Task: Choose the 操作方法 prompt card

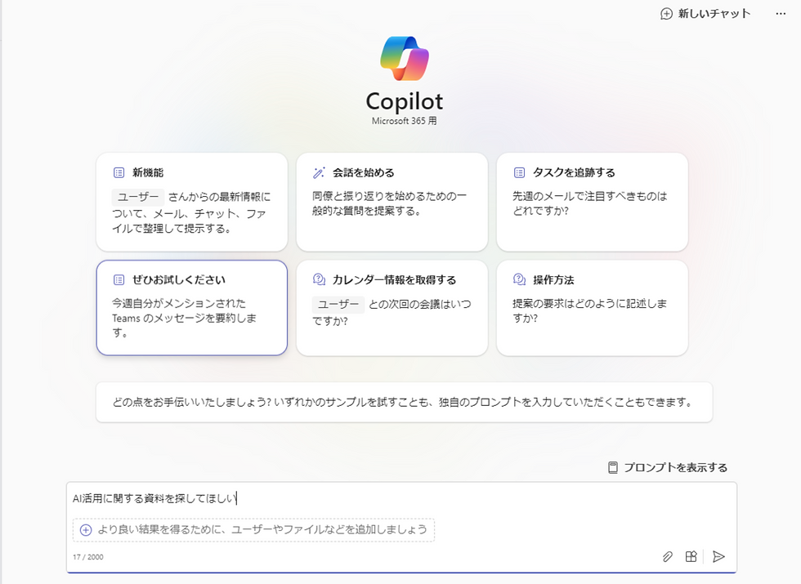Action: tap(592, 308)
